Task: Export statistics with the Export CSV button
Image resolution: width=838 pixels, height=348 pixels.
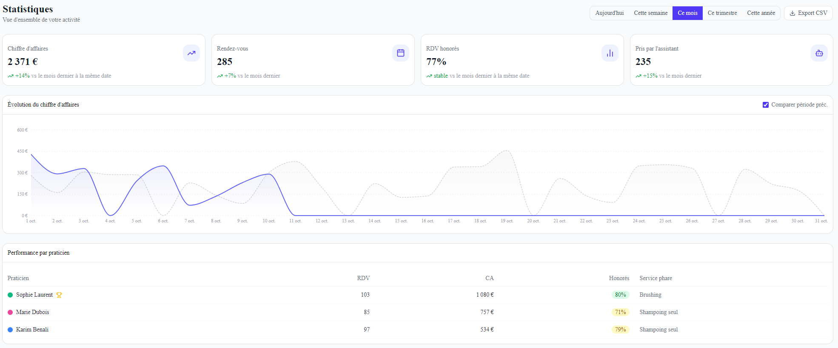Action: [x=808, y=13]
